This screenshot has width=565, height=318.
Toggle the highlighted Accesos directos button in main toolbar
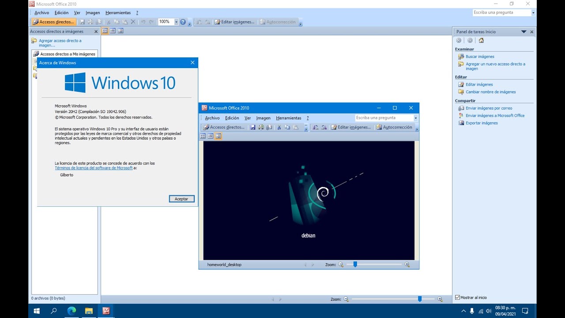point(53,22)
